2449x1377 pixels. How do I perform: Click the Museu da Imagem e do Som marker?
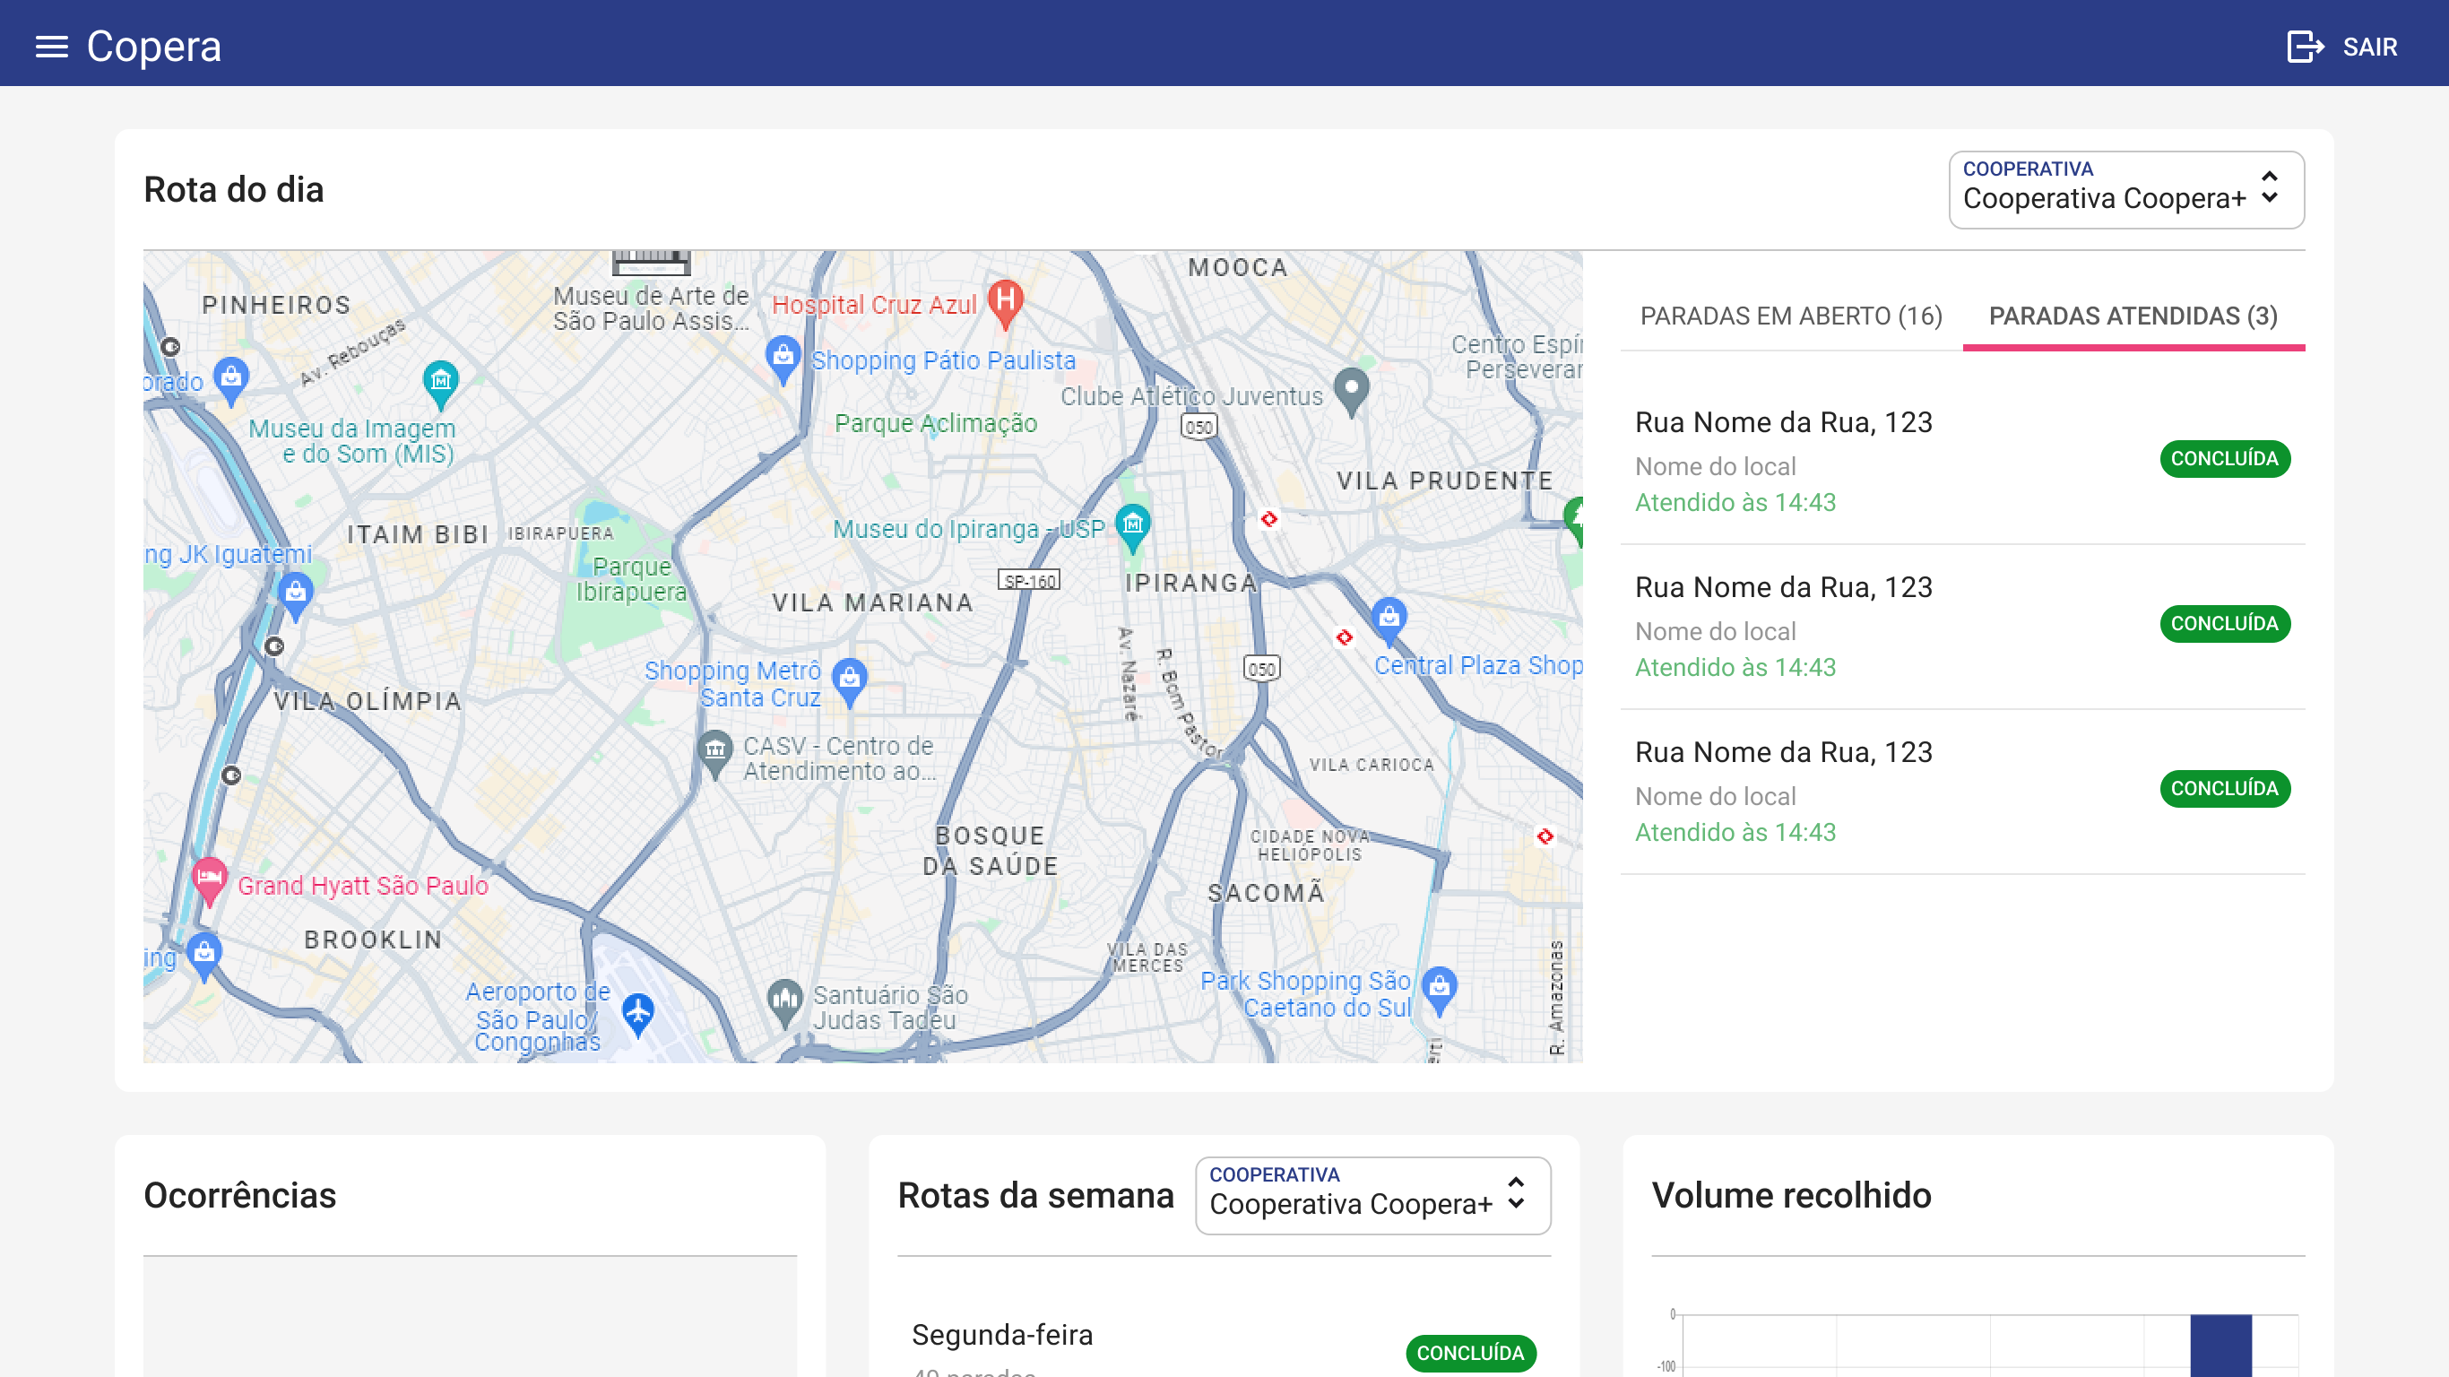(440, 381)
